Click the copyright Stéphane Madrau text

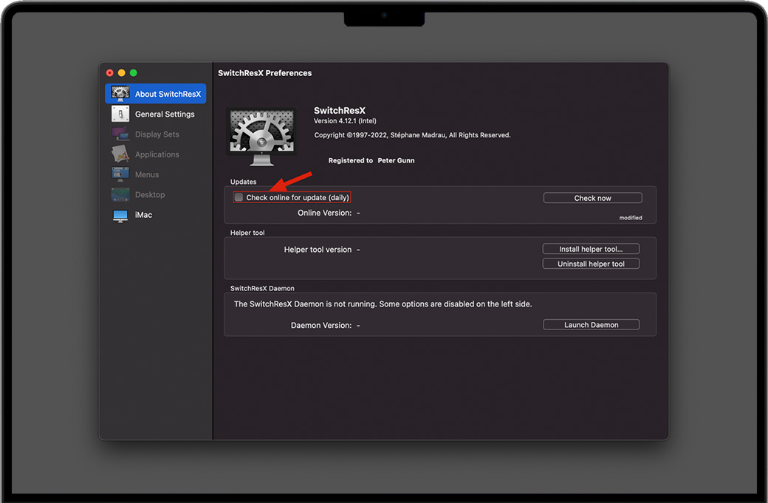[x=412, y=135]
